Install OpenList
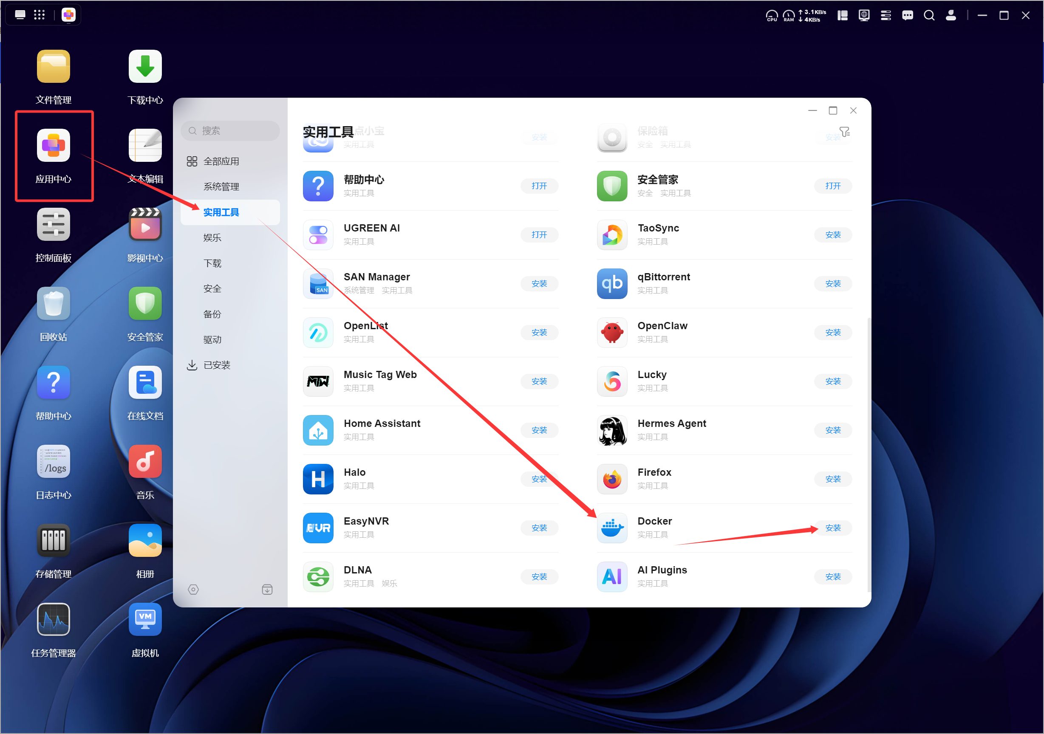 [539, 333]
